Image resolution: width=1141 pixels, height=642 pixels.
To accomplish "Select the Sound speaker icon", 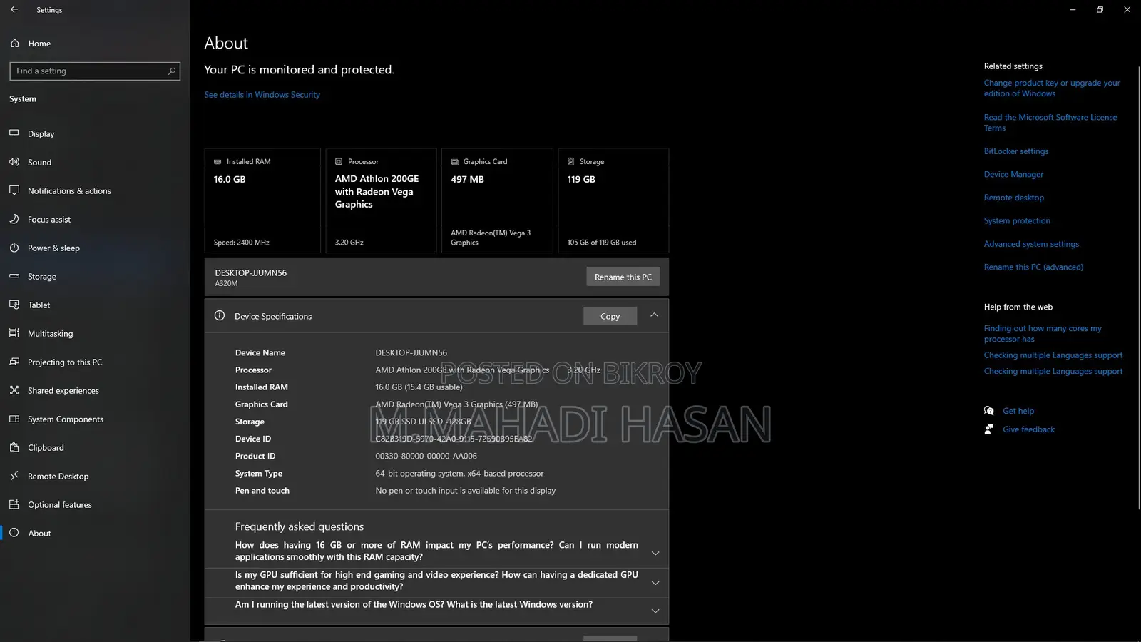I will click(x=14, y=162).
